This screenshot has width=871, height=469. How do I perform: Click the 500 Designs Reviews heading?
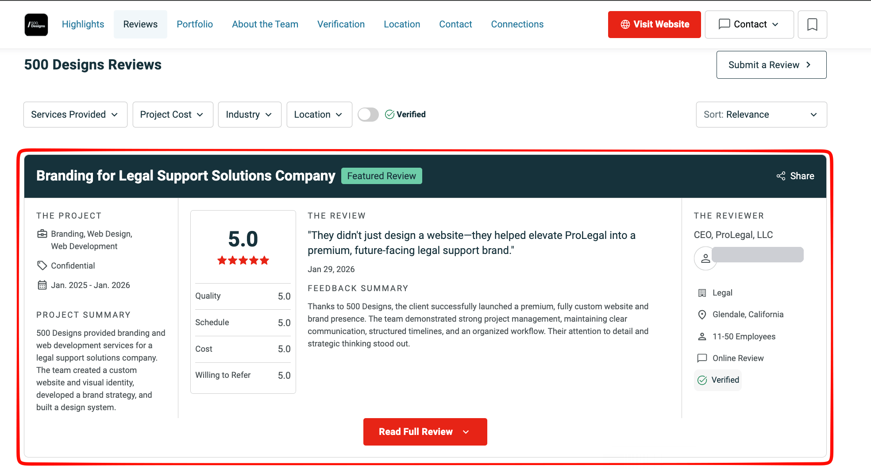[93, 65]
